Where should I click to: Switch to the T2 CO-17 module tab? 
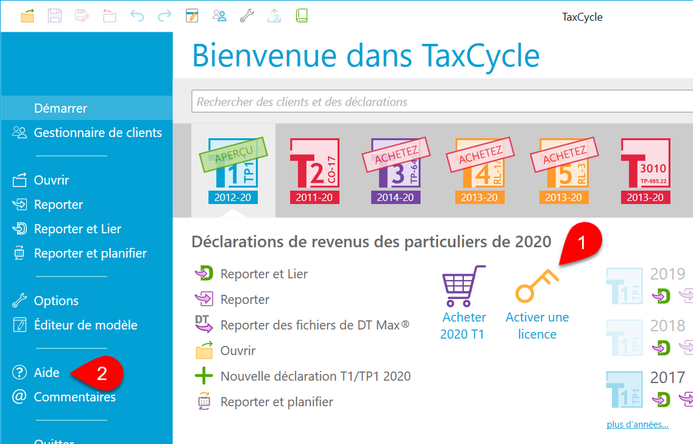coord(314,171)
